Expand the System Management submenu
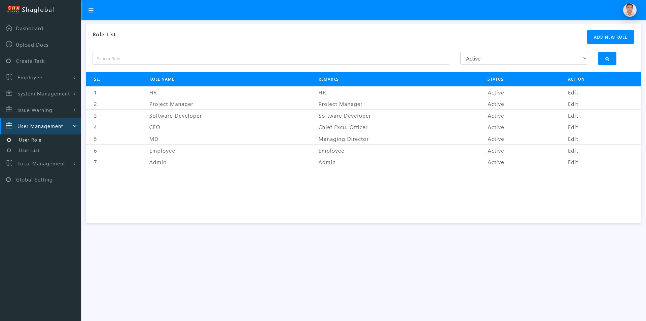 click(x=40, y=94)
